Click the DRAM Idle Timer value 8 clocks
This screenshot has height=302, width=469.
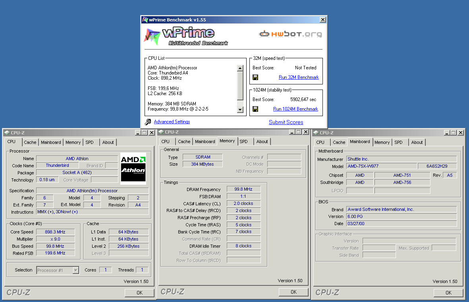tap(243, 246)
